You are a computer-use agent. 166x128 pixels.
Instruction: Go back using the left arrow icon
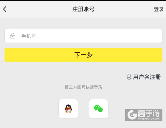pyautogui.click(x=5, y=9)
